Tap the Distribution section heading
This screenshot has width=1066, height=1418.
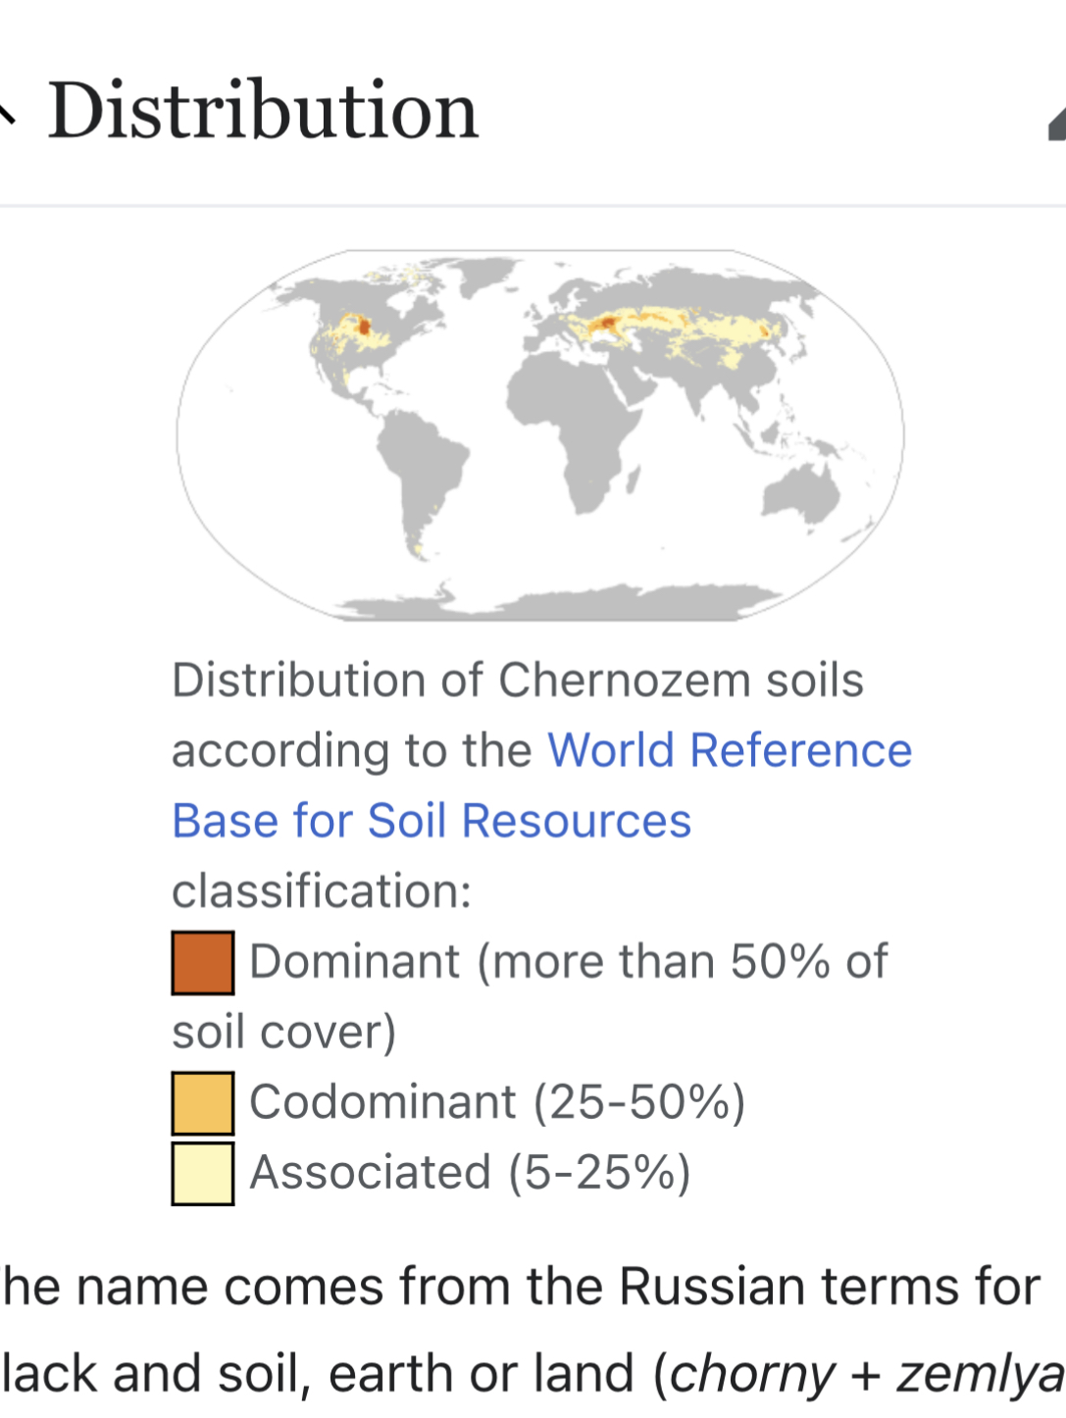point(263,110)
